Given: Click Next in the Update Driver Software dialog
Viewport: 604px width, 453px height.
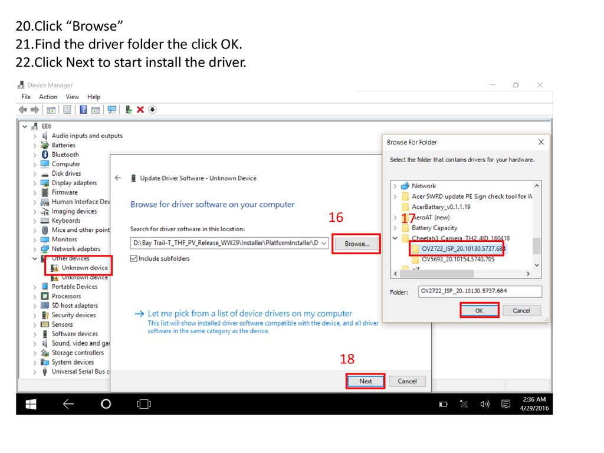Looking at the screenshot, I should click(x=366, y=381).
